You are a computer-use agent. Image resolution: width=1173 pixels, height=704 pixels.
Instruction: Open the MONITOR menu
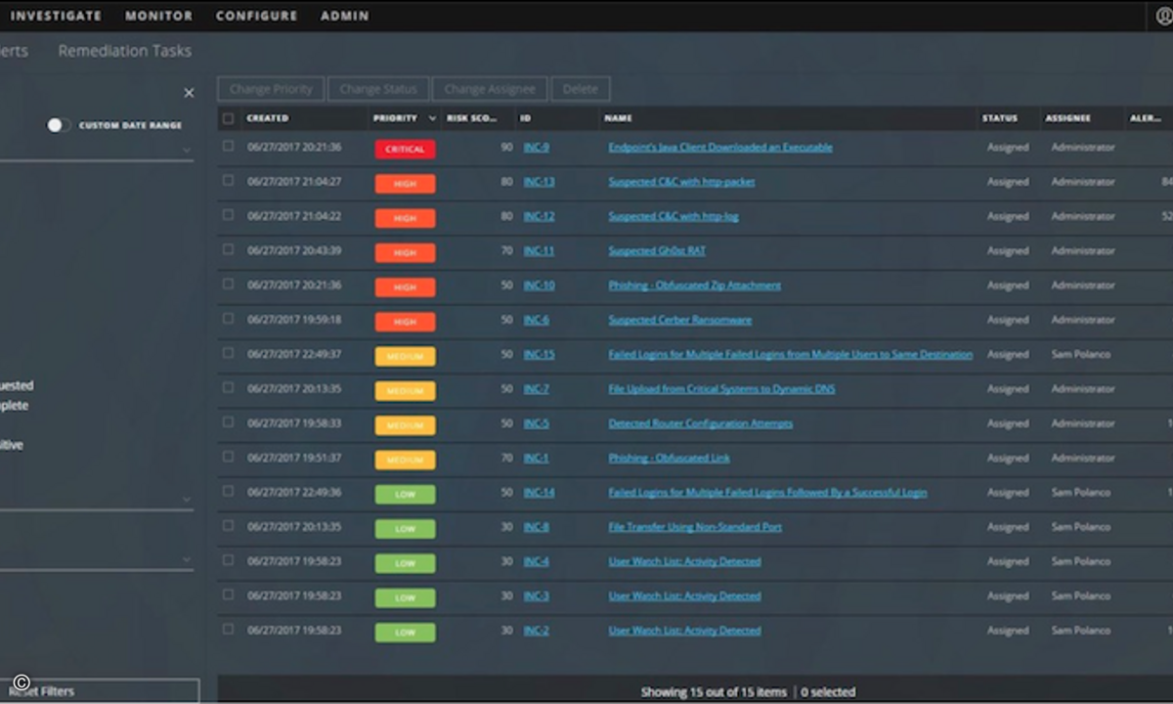pos(159,16)
